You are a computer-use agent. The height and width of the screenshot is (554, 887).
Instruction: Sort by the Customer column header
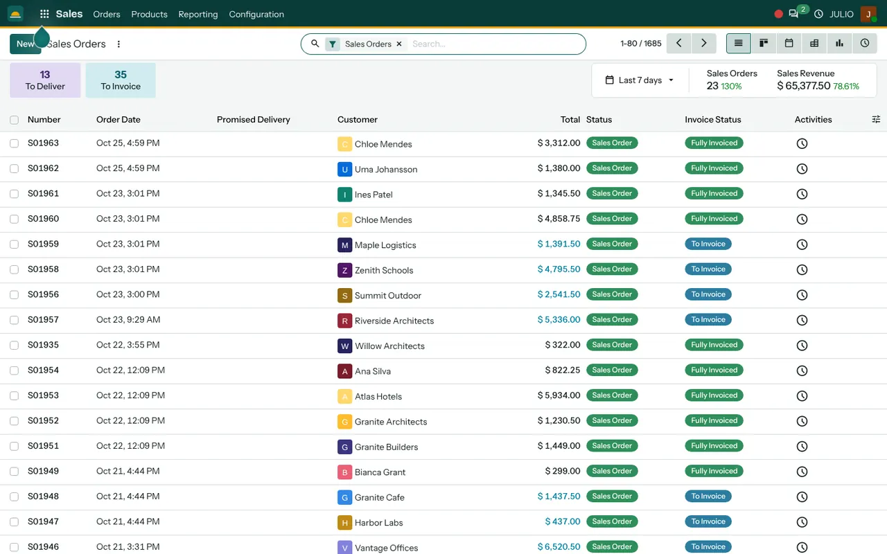358,120
